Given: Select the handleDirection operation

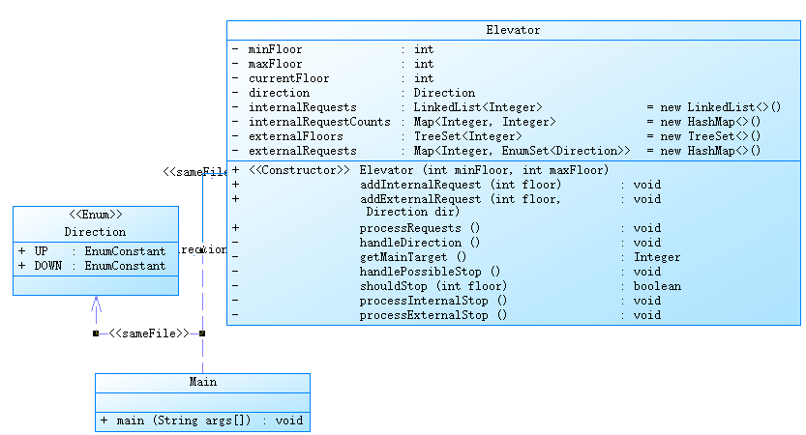Looking at the screenshot, I should [x=446, y=243].
